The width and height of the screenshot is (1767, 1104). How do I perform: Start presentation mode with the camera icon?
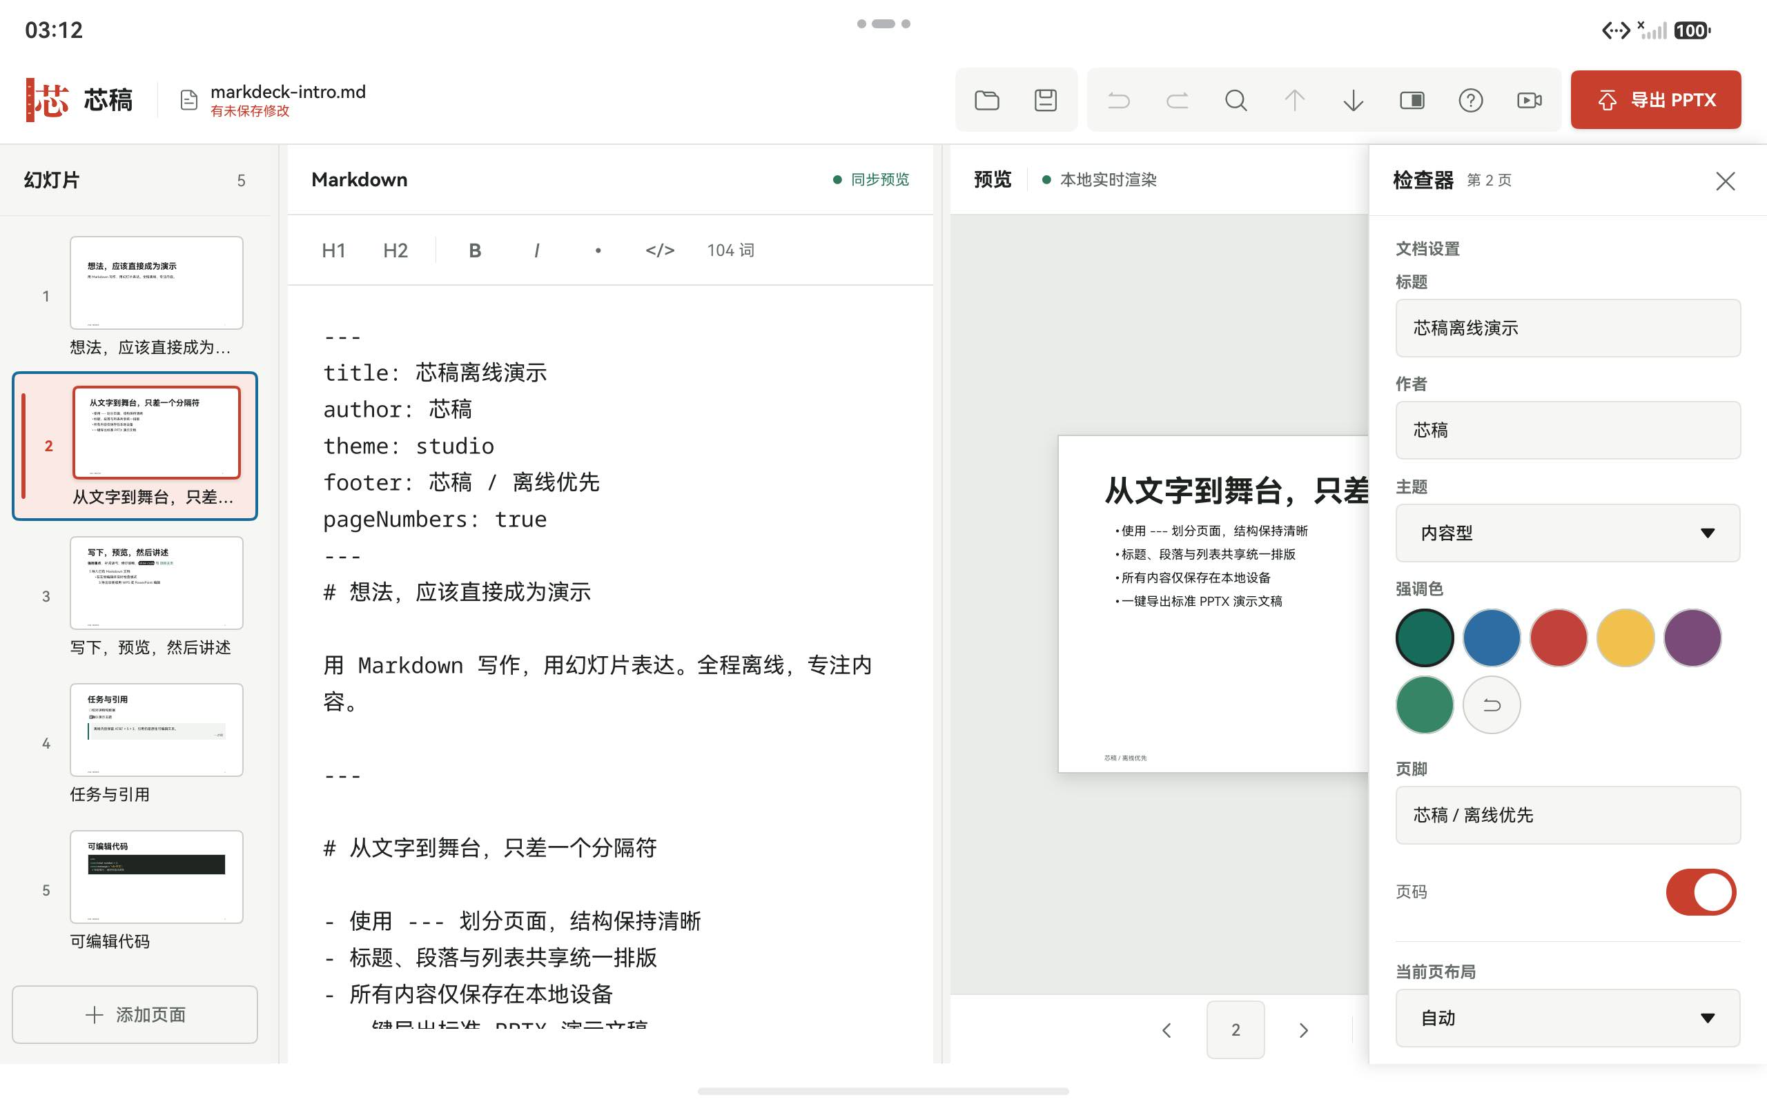pos(1529,100)
